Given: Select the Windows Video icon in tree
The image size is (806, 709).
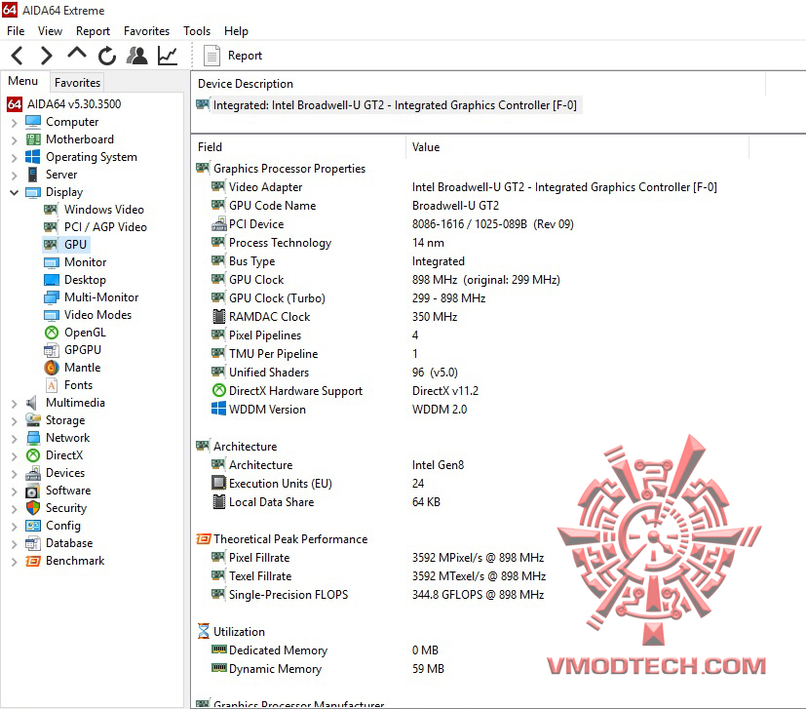Looking at the screenshot, I should (51, 210).
